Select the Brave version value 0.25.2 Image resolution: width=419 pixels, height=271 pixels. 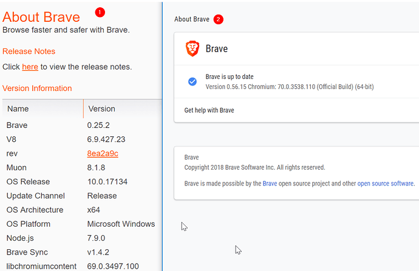pos(98,125)
